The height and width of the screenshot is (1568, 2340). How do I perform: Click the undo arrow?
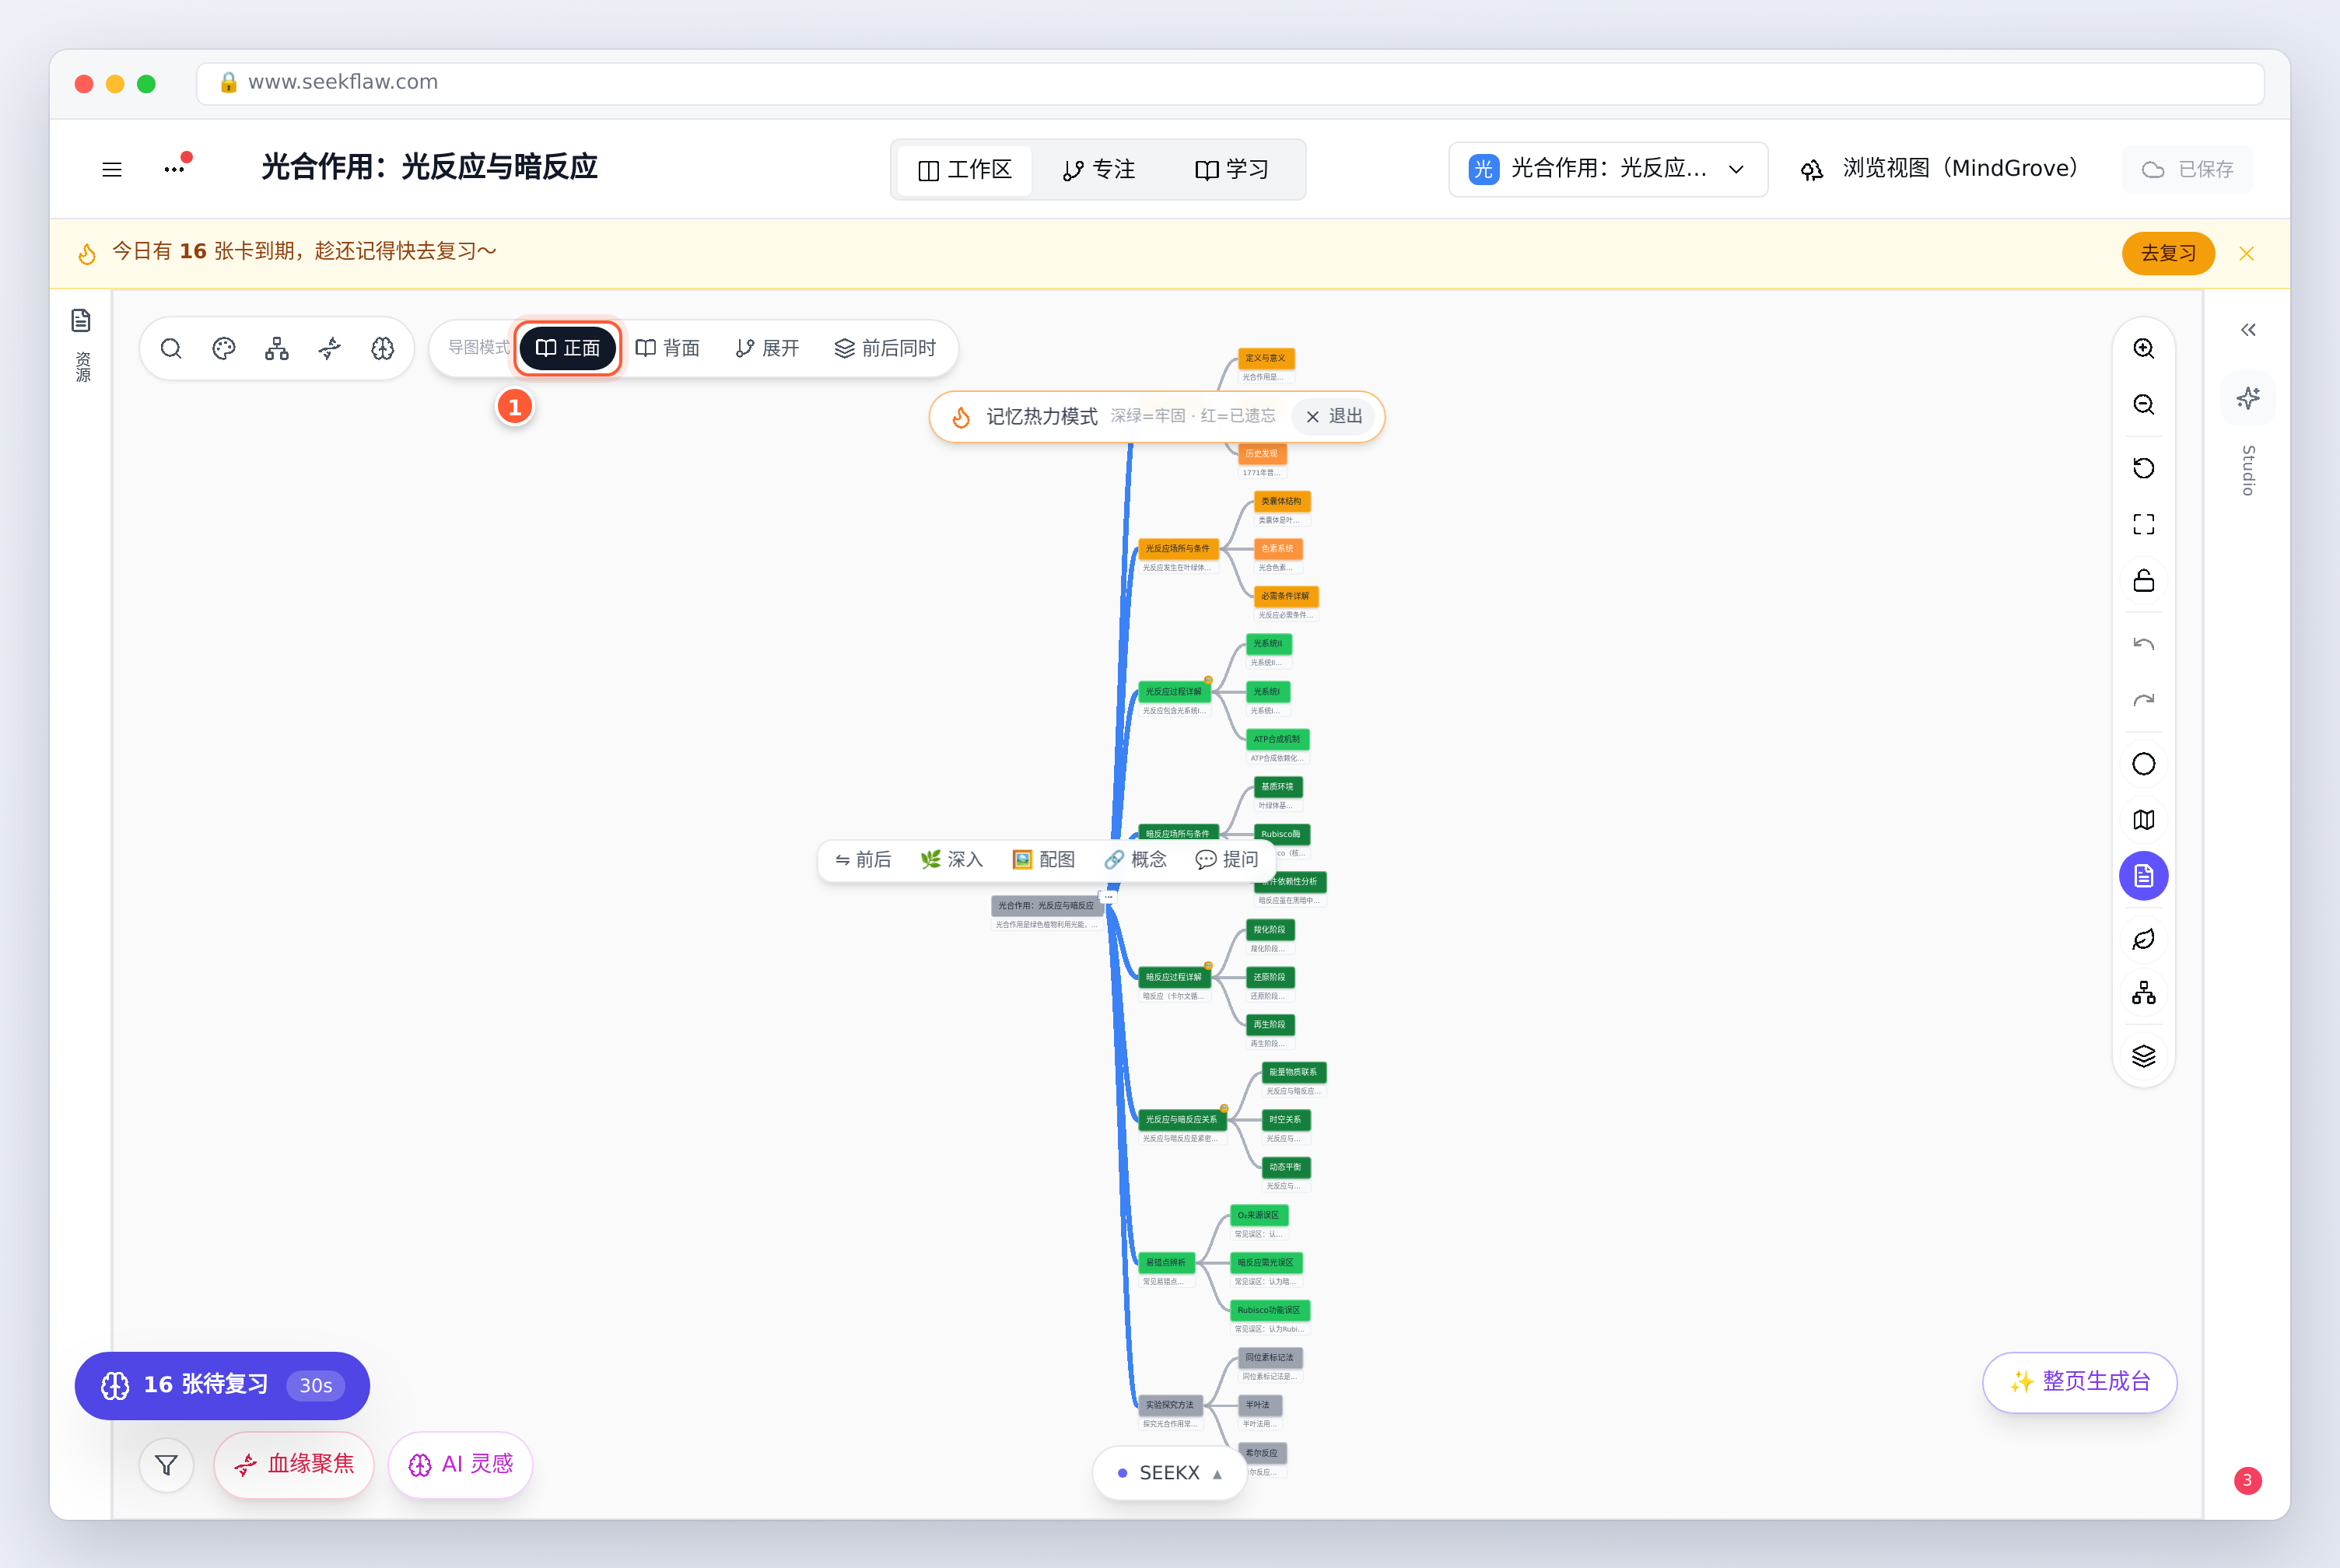point(2143,644)
